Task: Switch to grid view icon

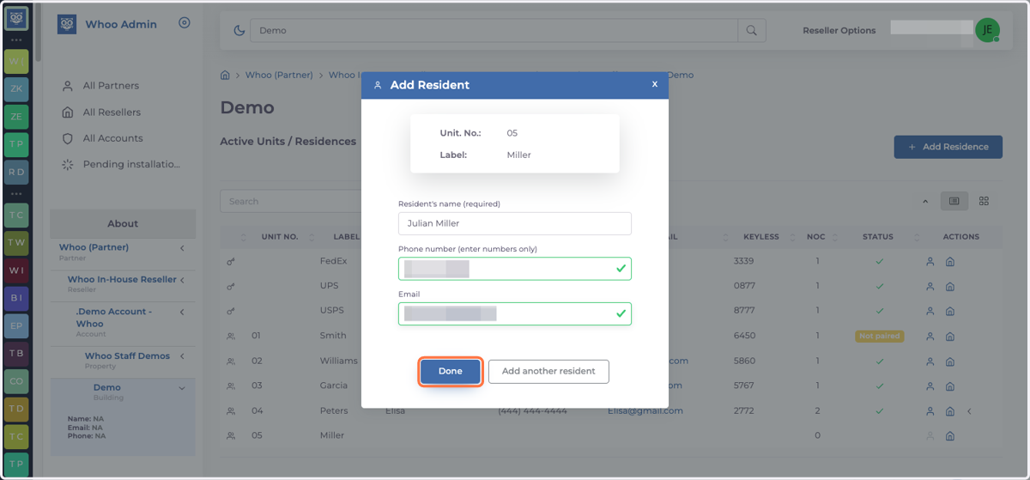Action: 984,201
